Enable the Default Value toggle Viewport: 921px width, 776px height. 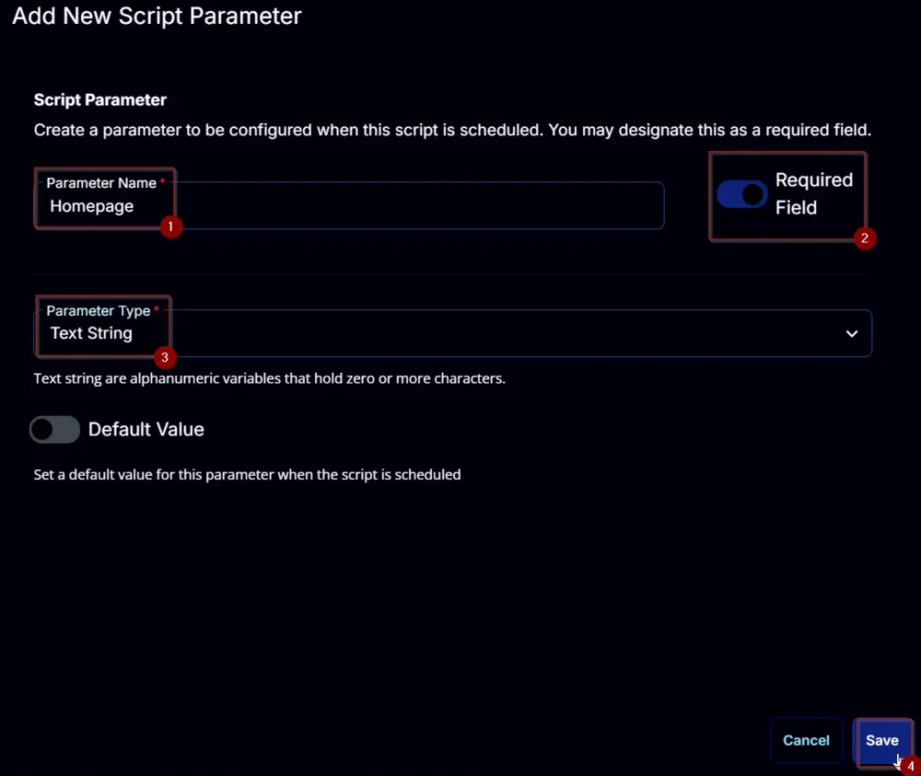coord(54,429)
